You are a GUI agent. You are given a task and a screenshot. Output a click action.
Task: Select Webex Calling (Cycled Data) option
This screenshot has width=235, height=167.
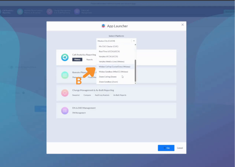pos(115,67)
